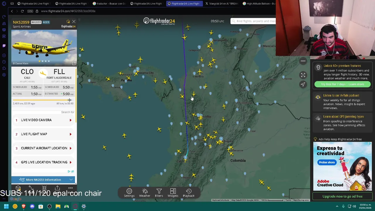Open the Settings gear on the map toolbar

129,193
